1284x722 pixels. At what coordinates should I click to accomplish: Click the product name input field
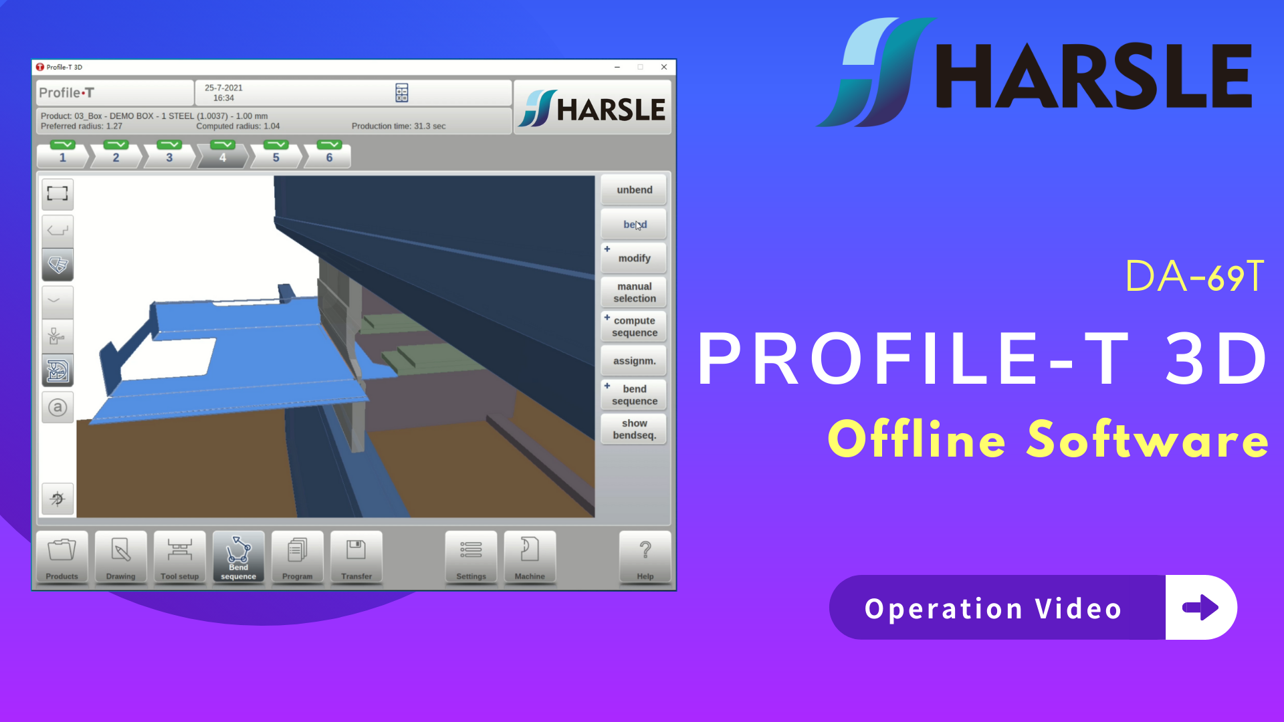[155, 116]
